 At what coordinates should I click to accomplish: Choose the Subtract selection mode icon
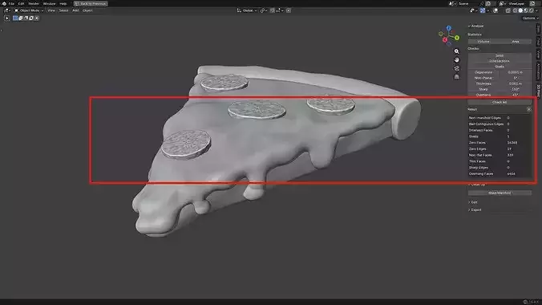26,18
